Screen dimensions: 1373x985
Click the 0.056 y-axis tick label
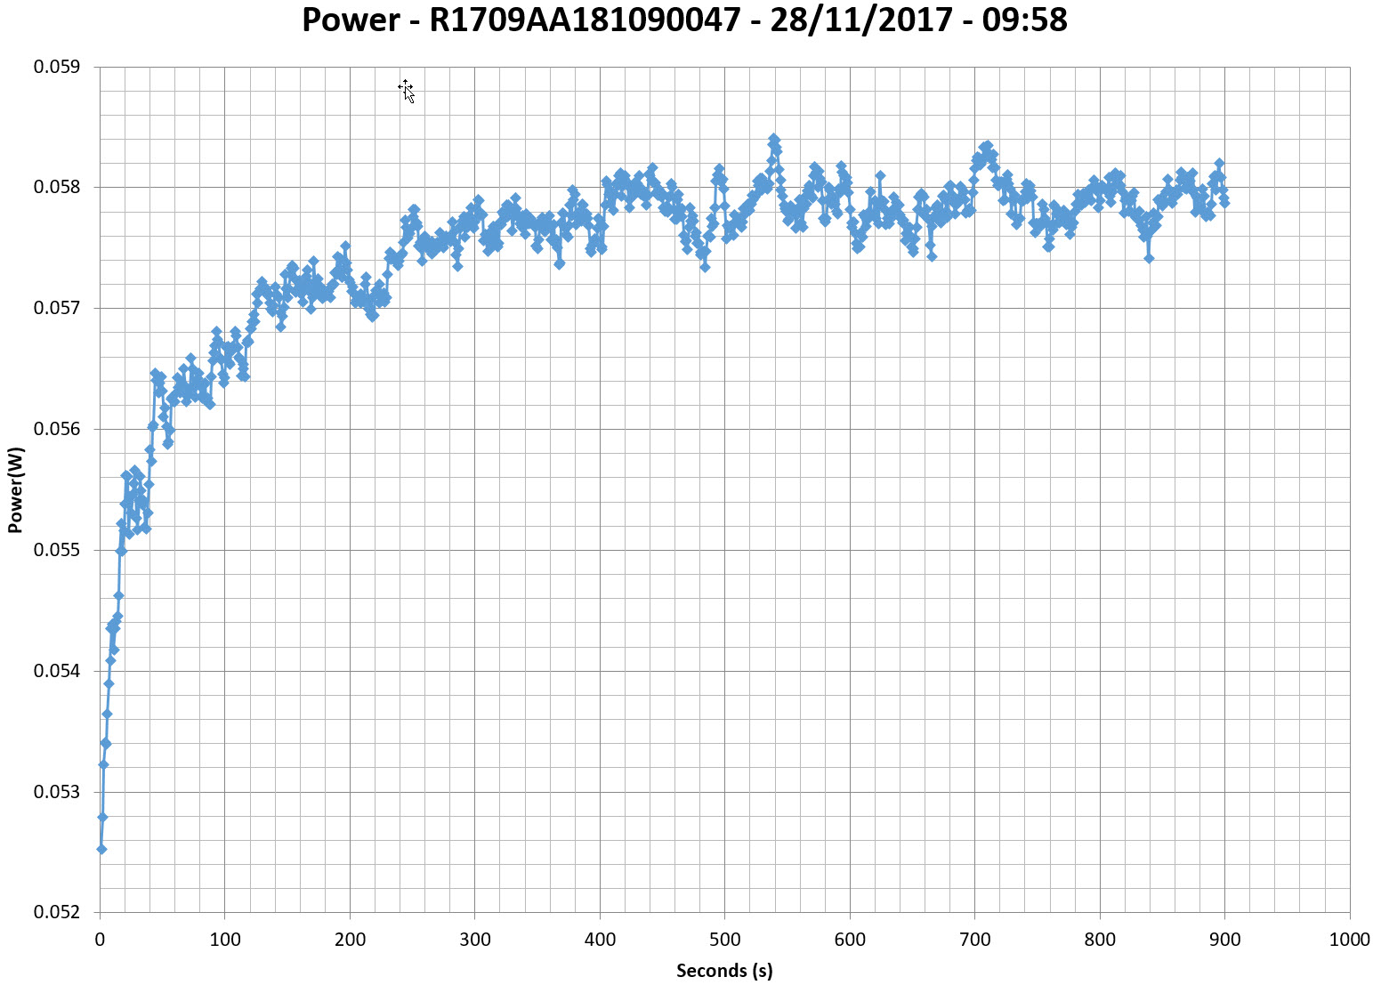point(57,429)
